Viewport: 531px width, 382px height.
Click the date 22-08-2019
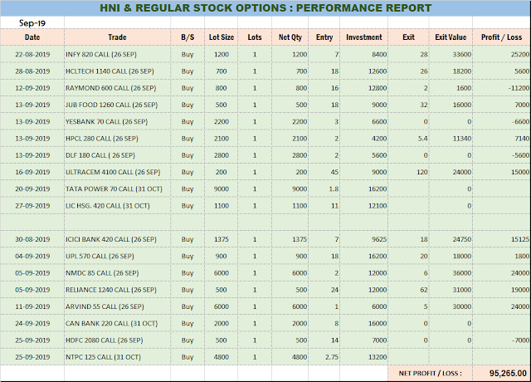pos(32,54)
